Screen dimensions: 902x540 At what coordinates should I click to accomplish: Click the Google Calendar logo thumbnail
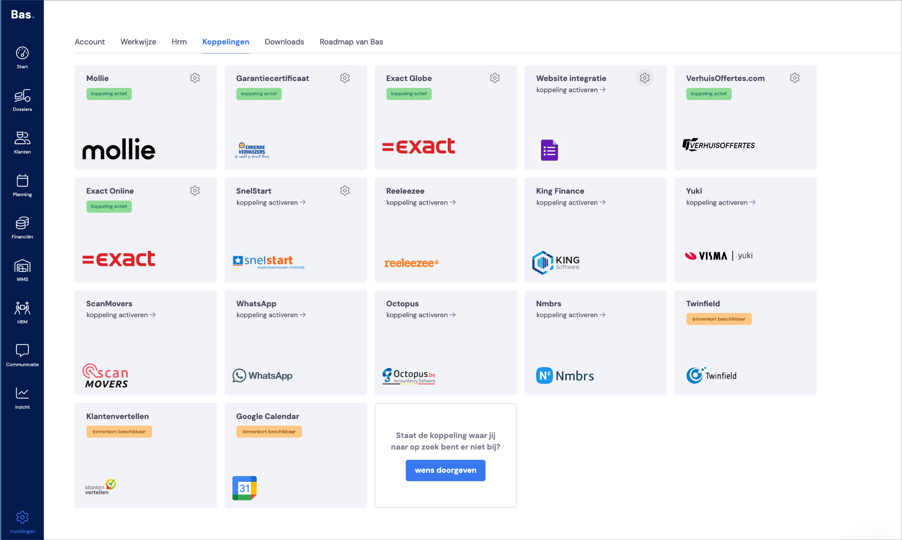pos(244,488)
